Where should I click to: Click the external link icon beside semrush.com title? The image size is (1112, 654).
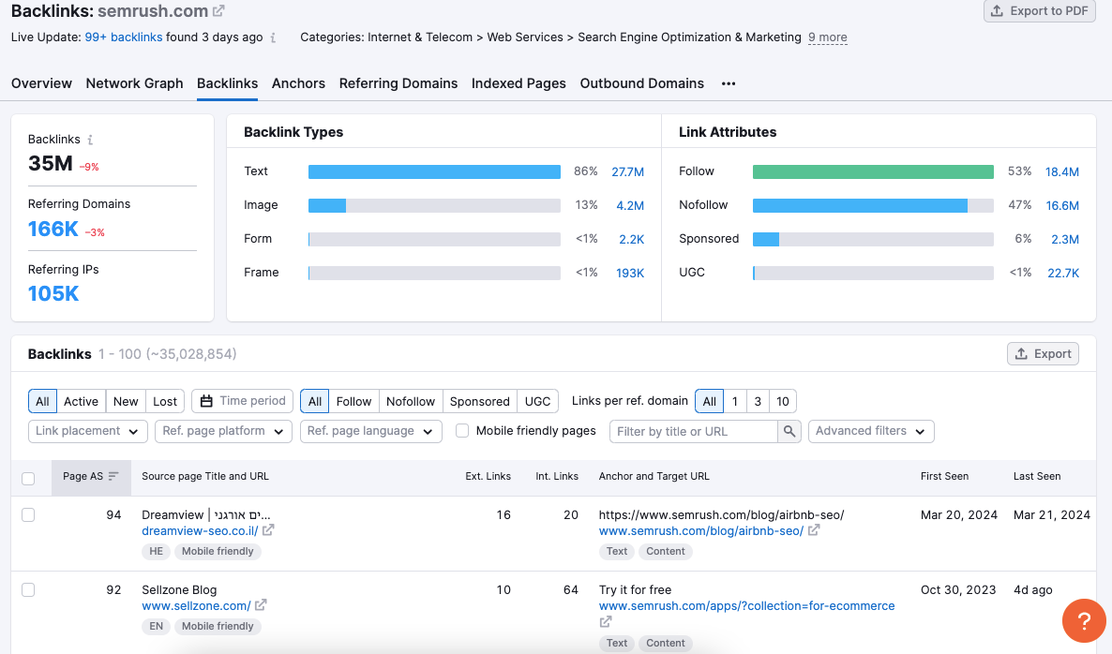219,11
